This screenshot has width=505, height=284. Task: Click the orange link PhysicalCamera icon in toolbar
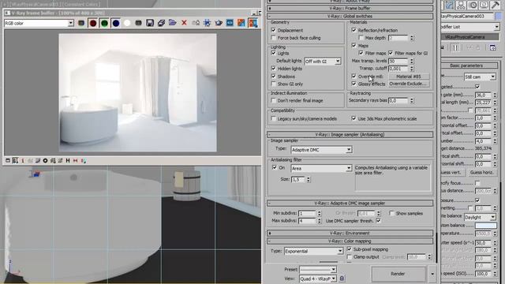(x=241, y=23)
